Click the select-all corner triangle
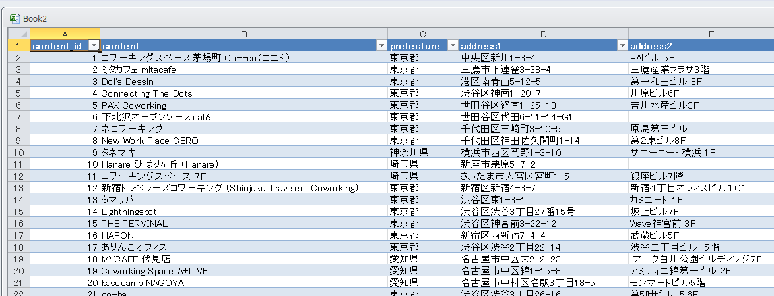Screen dimensions: 774x296 point(19,34)
